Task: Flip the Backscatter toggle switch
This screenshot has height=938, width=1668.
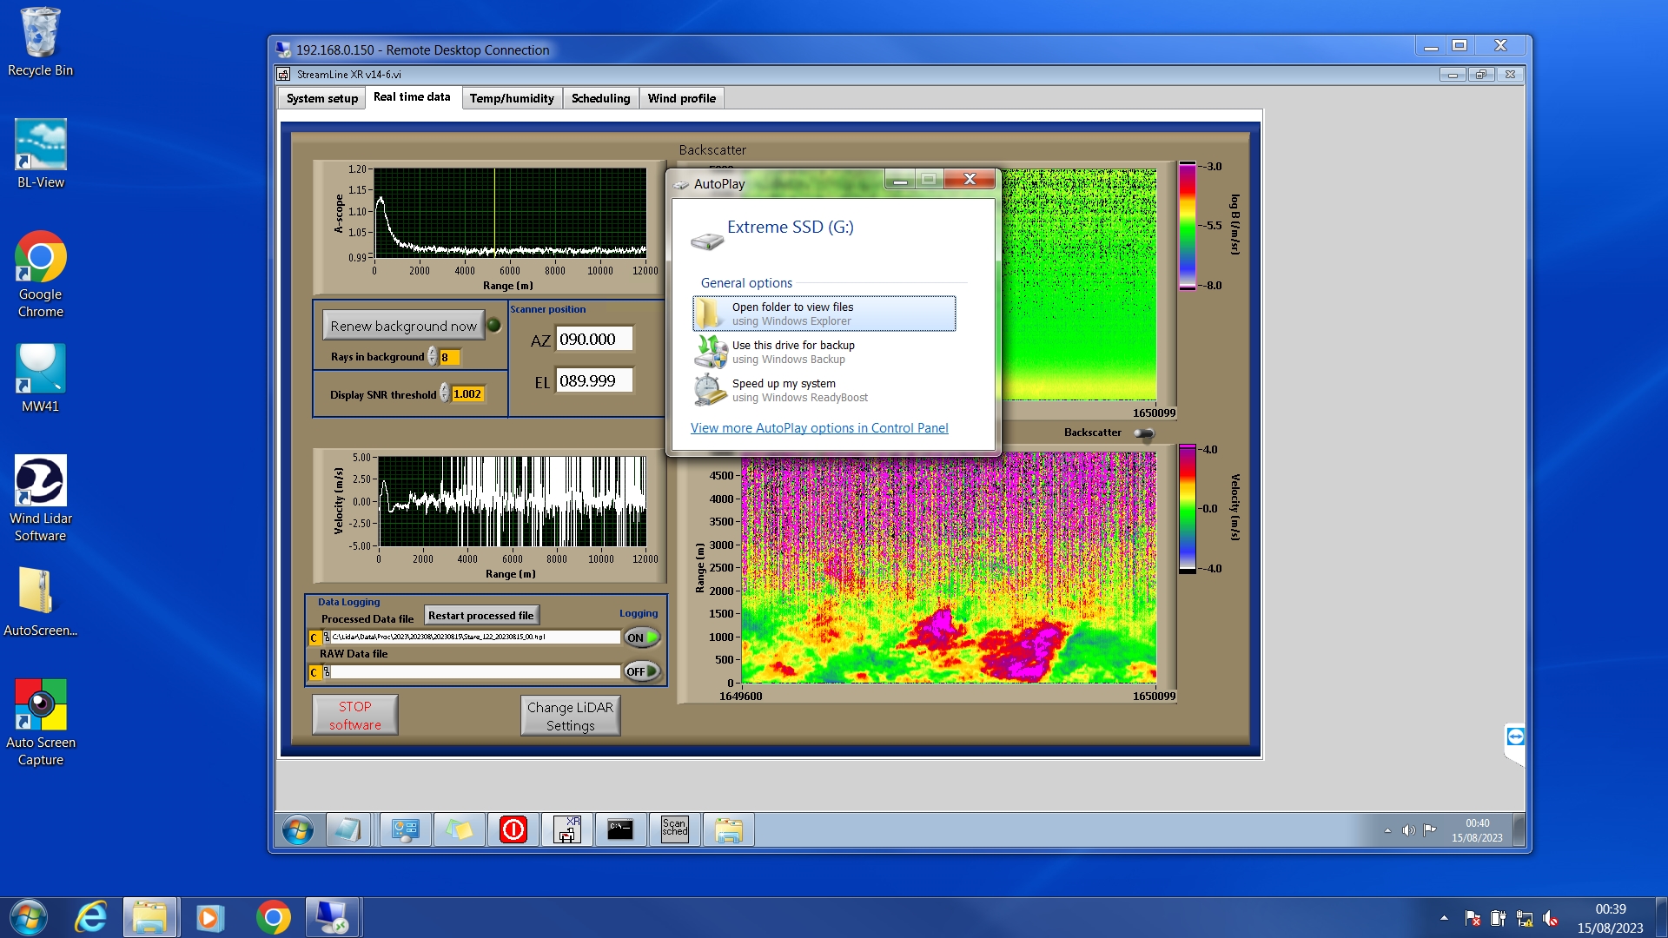Action: (1144, 433)
